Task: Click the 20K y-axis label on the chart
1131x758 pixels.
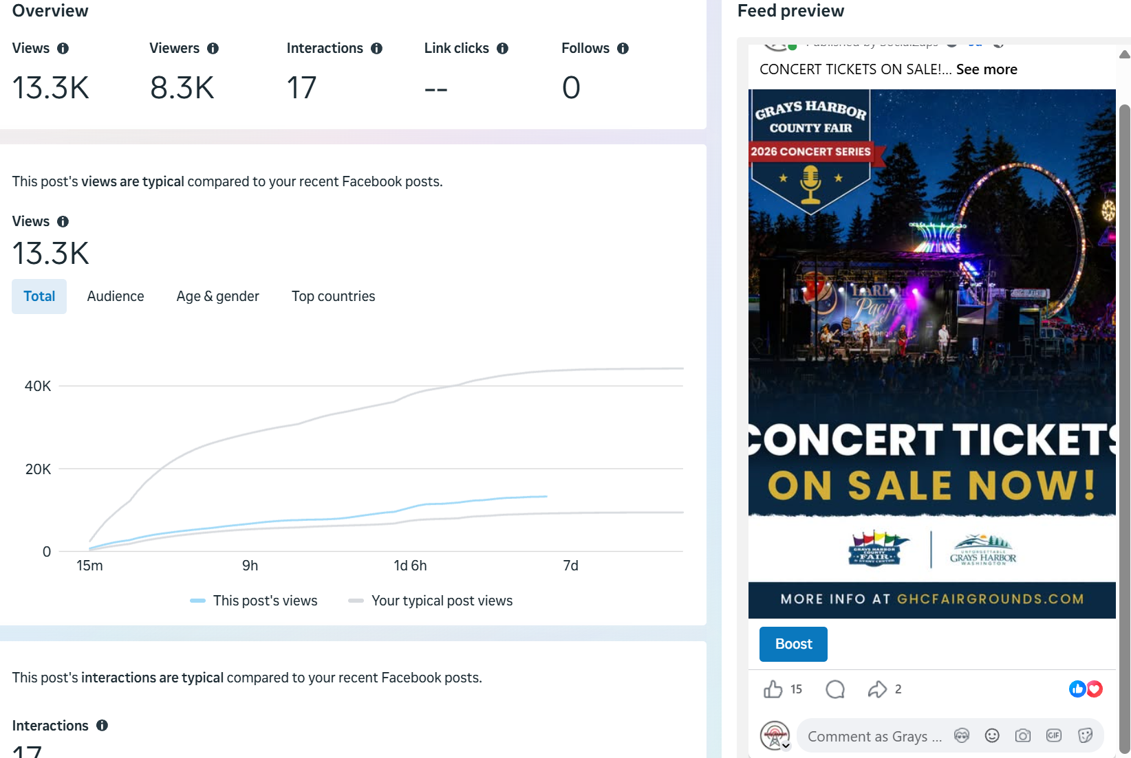Action: click(38, 469)
